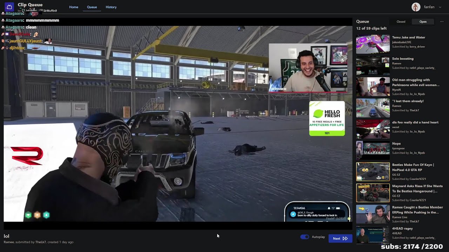
Task: Select the 4HEAD ragey clip title
Action: (402, 229)
